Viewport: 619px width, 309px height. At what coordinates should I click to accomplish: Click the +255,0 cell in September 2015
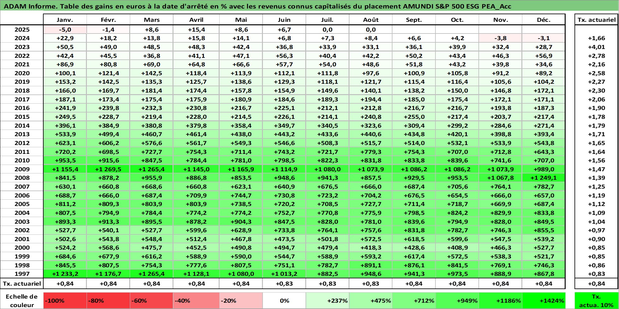[414, 117]
